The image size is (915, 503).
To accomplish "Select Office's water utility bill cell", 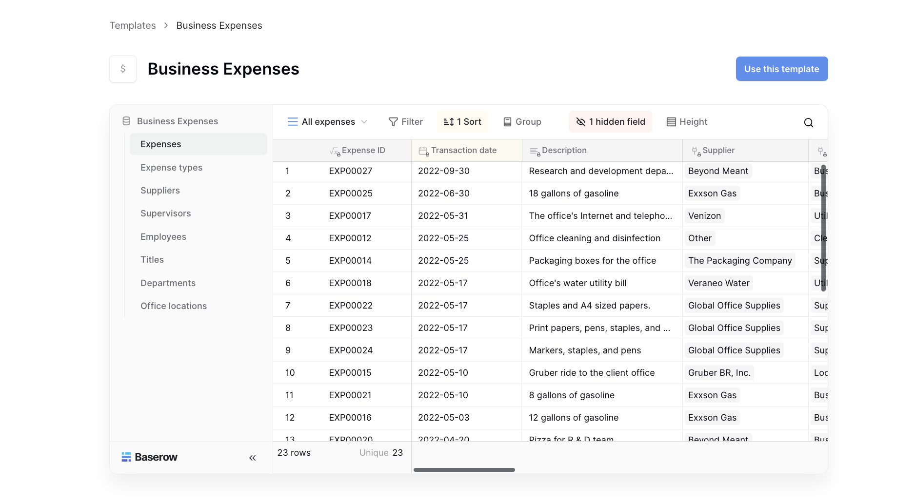I will coord(602,283).
